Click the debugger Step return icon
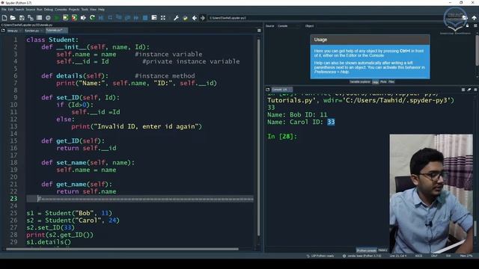This screenshot has width=479, height=269. point(127,18)
